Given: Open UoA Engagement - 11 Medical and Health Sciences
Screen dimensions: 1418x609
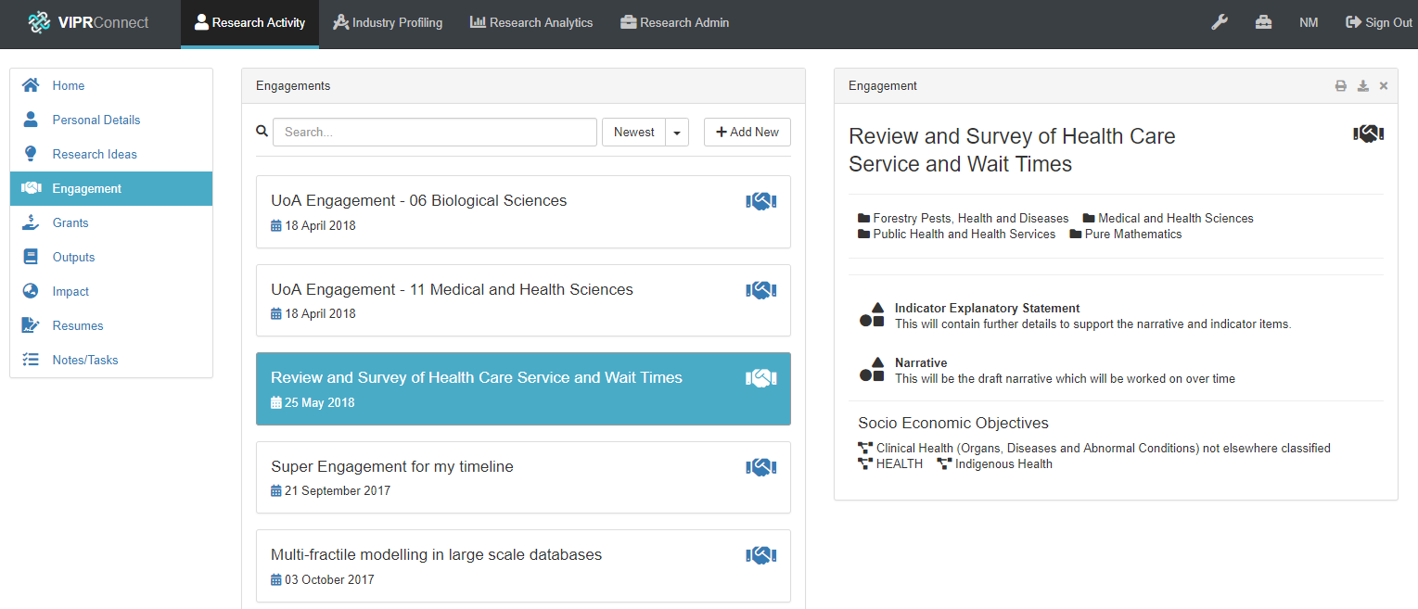Looking at the screenshot, I should 523,300.
